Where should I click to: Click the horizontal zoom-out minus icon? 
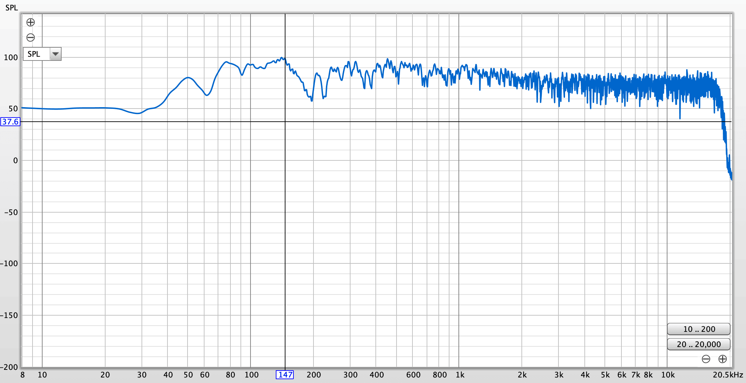tap(706, 359)
